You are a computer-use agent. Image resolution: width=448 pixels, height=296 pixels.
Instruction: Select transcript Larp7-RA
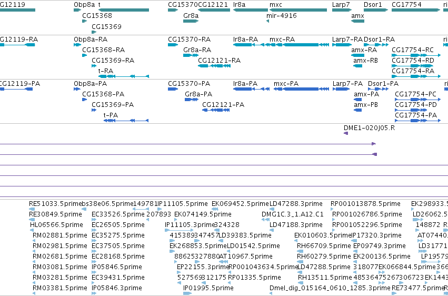point(342,45)
